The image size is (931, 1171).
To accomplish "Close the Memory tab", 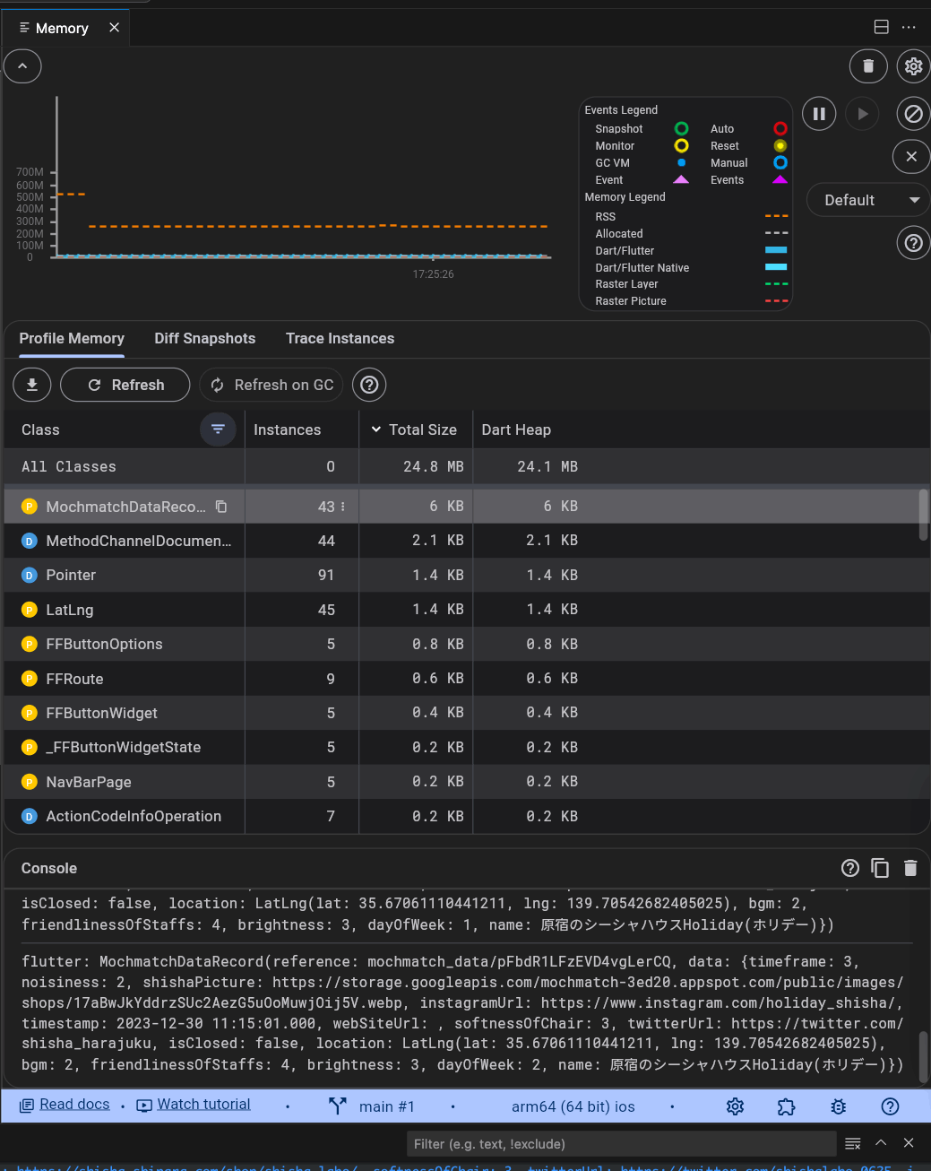I will (114, 28).
